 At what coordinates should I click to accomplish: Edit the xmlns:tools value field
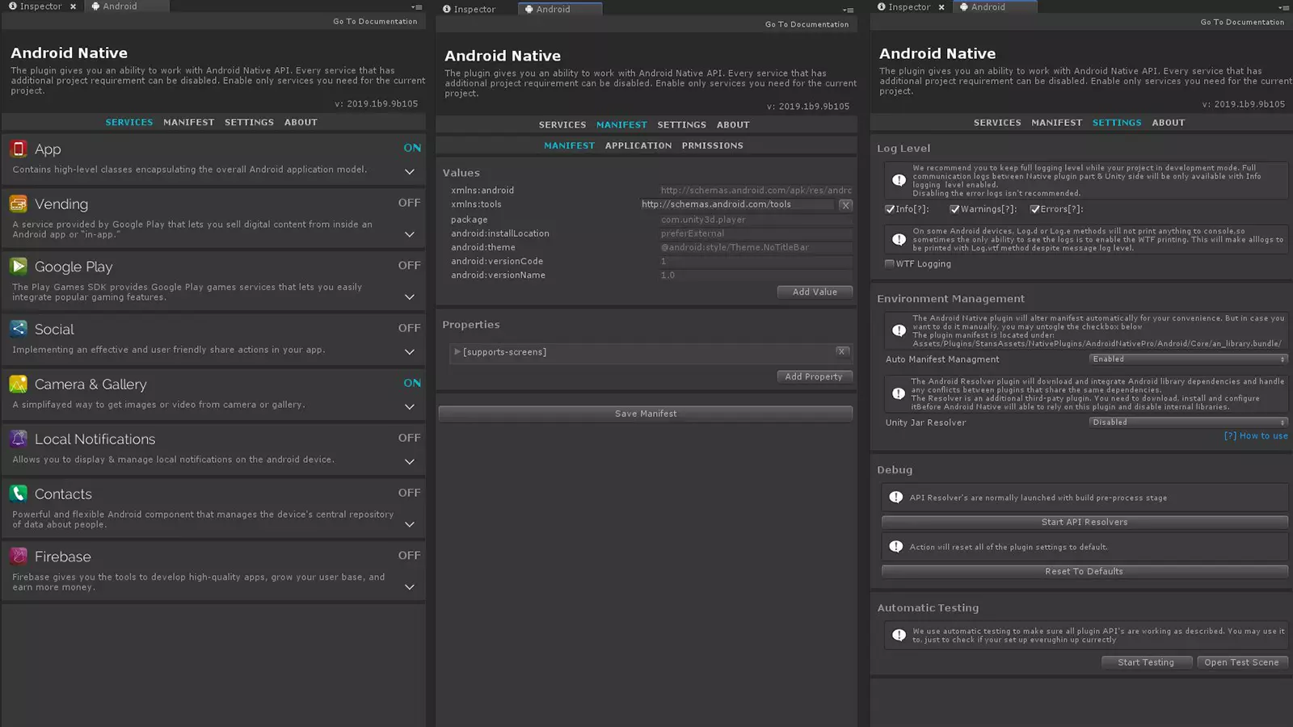coord(737,205)
